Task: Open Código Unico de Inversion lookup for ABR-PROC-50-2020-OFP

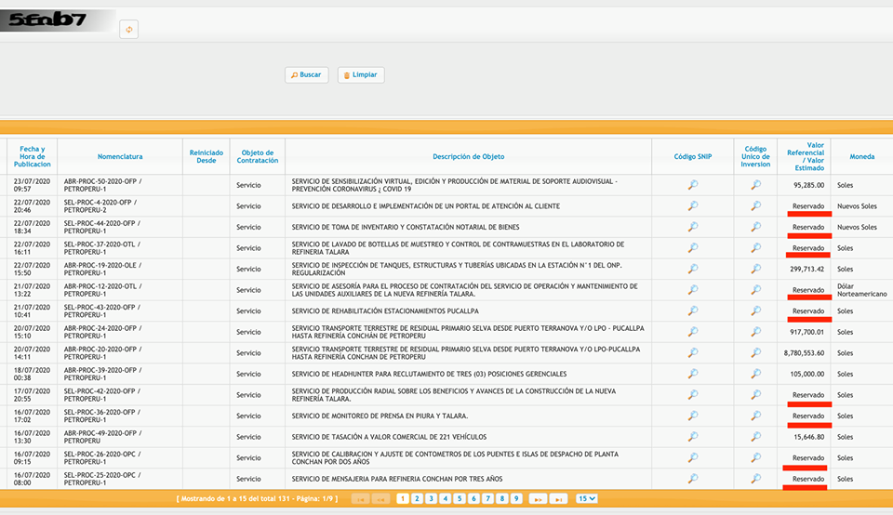Action: tap(755, 185)
